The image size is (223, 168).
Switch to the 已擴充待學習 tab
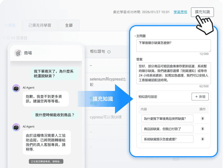(x=40, y=25)
